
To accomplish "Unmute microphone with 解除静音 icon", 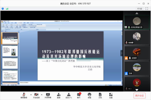I will click(24, 95).
